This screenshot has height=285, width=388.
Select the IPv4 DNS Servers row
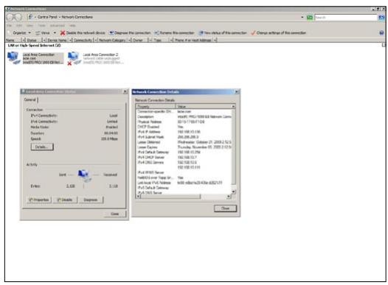tap(184, 163)
